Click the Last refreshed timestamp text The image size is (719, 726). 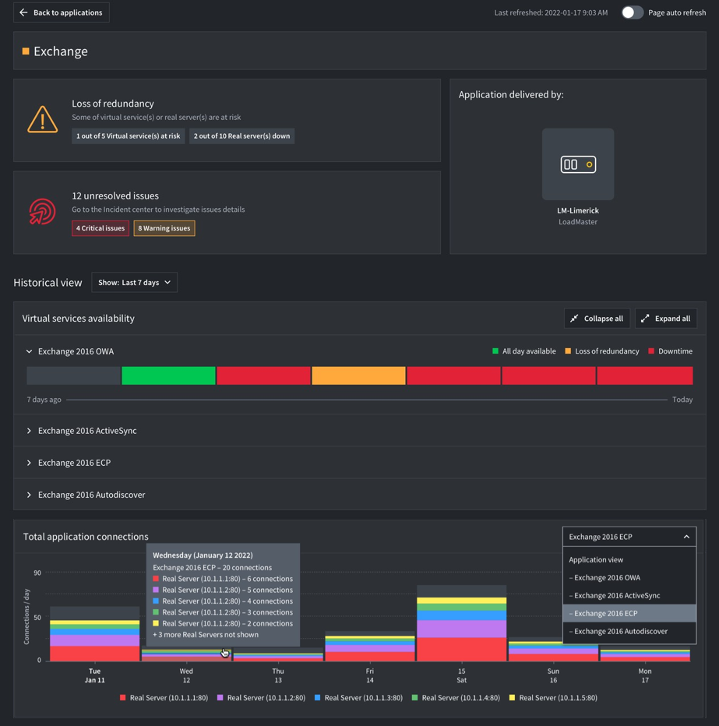(551, 12)
